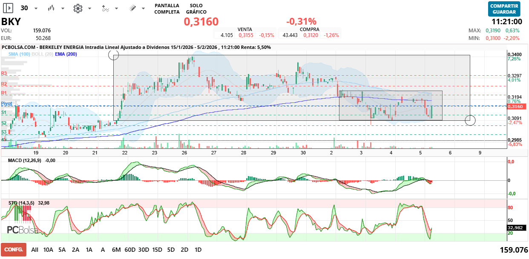Image resolution: width=529 pixels, height=259 pixels.
Task: Open the CONFG. red button
Action: 14,250
